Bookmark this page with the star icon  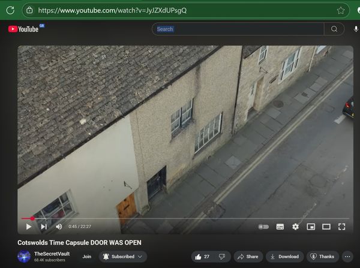[x=340, y=10]
